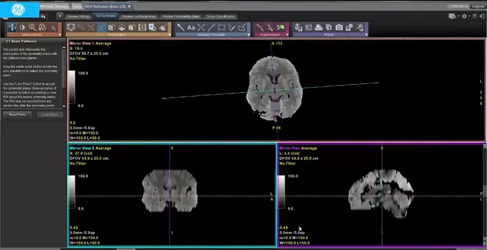Open the cine movie player icon
This screenshot has width=487, height=250.
pos(142,27)
